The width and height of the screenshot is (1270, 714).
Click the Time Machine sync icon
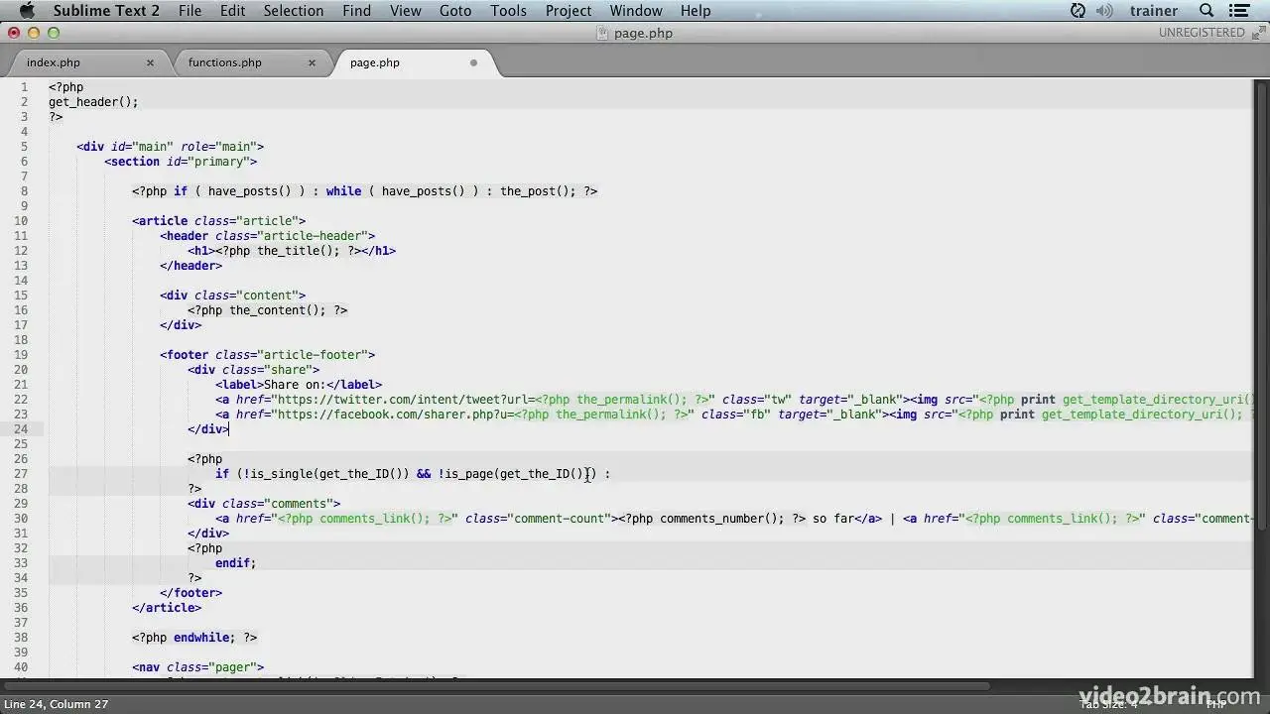1078,11
